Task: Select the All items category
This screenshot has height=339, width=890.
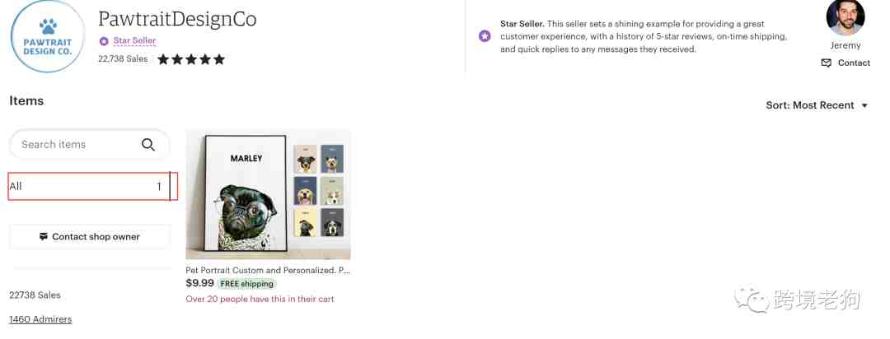Action: tap(92, 186)
